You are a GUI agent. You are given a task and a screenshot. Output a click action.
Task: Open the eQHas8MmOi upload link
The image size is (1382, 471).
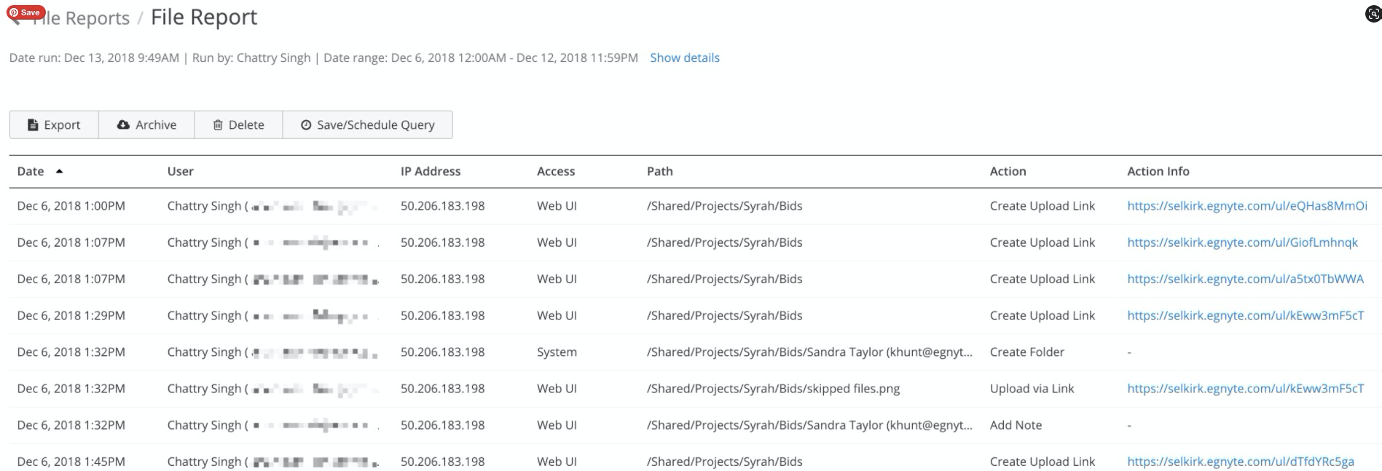[x=1246, y=206]
